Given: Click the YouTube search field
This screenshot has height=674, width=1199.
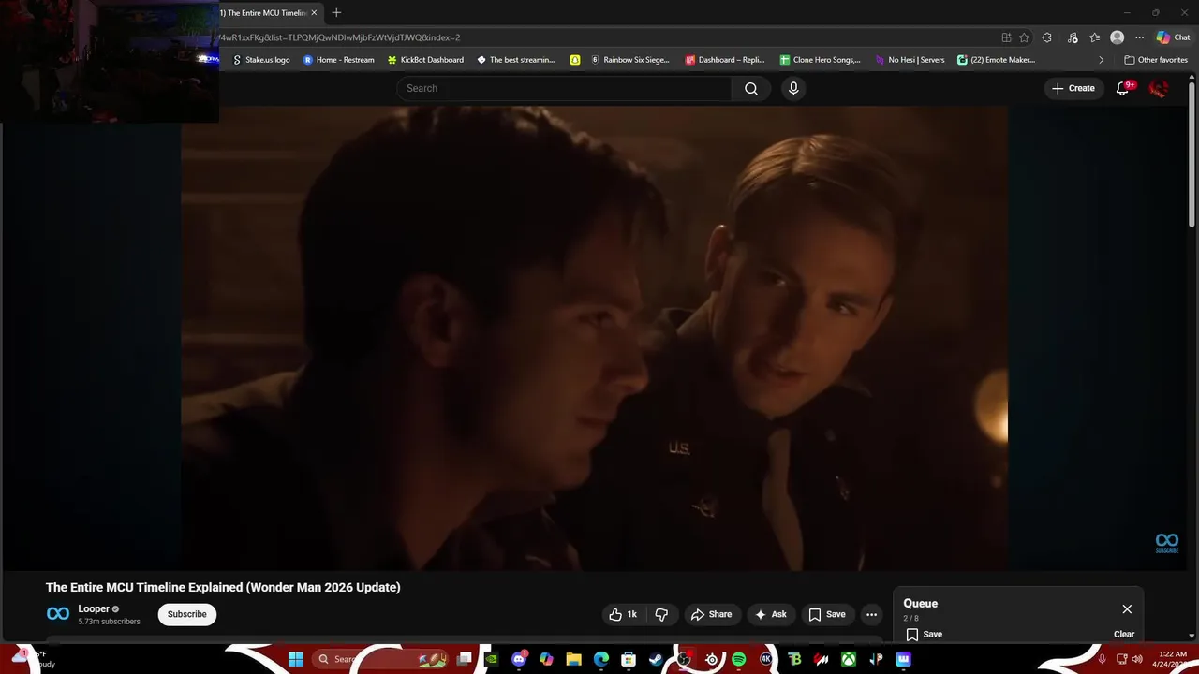Looking at the screenshot, I should 564,88.
